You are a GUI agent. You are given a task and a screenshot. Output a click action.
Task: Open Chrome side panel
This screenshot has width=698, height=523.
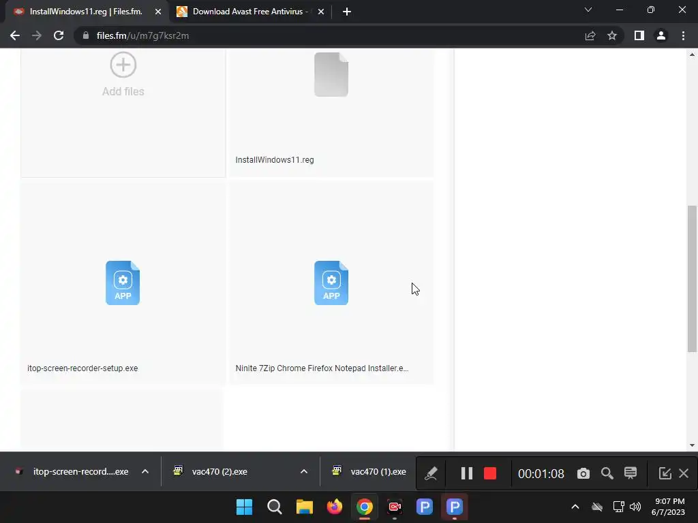click(639, 35)
